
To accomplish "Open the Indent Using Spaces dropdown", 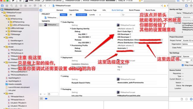I will (187, 56).
